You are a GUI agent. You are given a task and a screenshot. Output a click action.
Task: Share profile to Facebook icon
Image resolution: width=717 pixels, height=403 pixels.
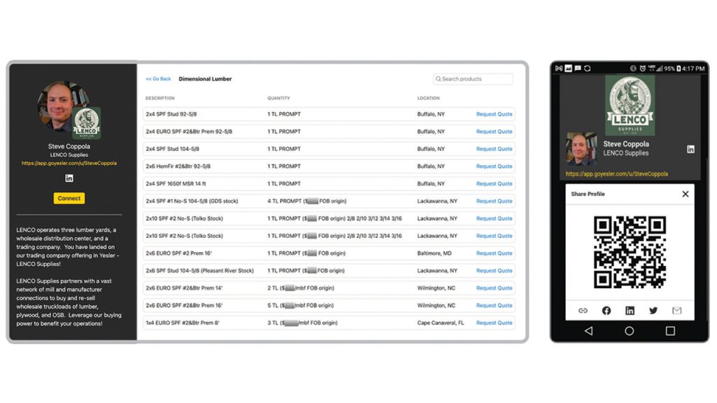pyautogui.click(x=606, y=311)
